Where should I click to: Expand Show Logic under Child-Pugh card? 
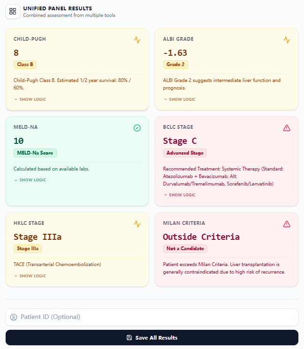30,99
